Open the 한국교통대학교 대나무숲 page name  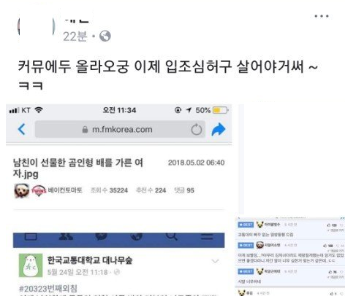pyautogui.click(x=90, y=260)
